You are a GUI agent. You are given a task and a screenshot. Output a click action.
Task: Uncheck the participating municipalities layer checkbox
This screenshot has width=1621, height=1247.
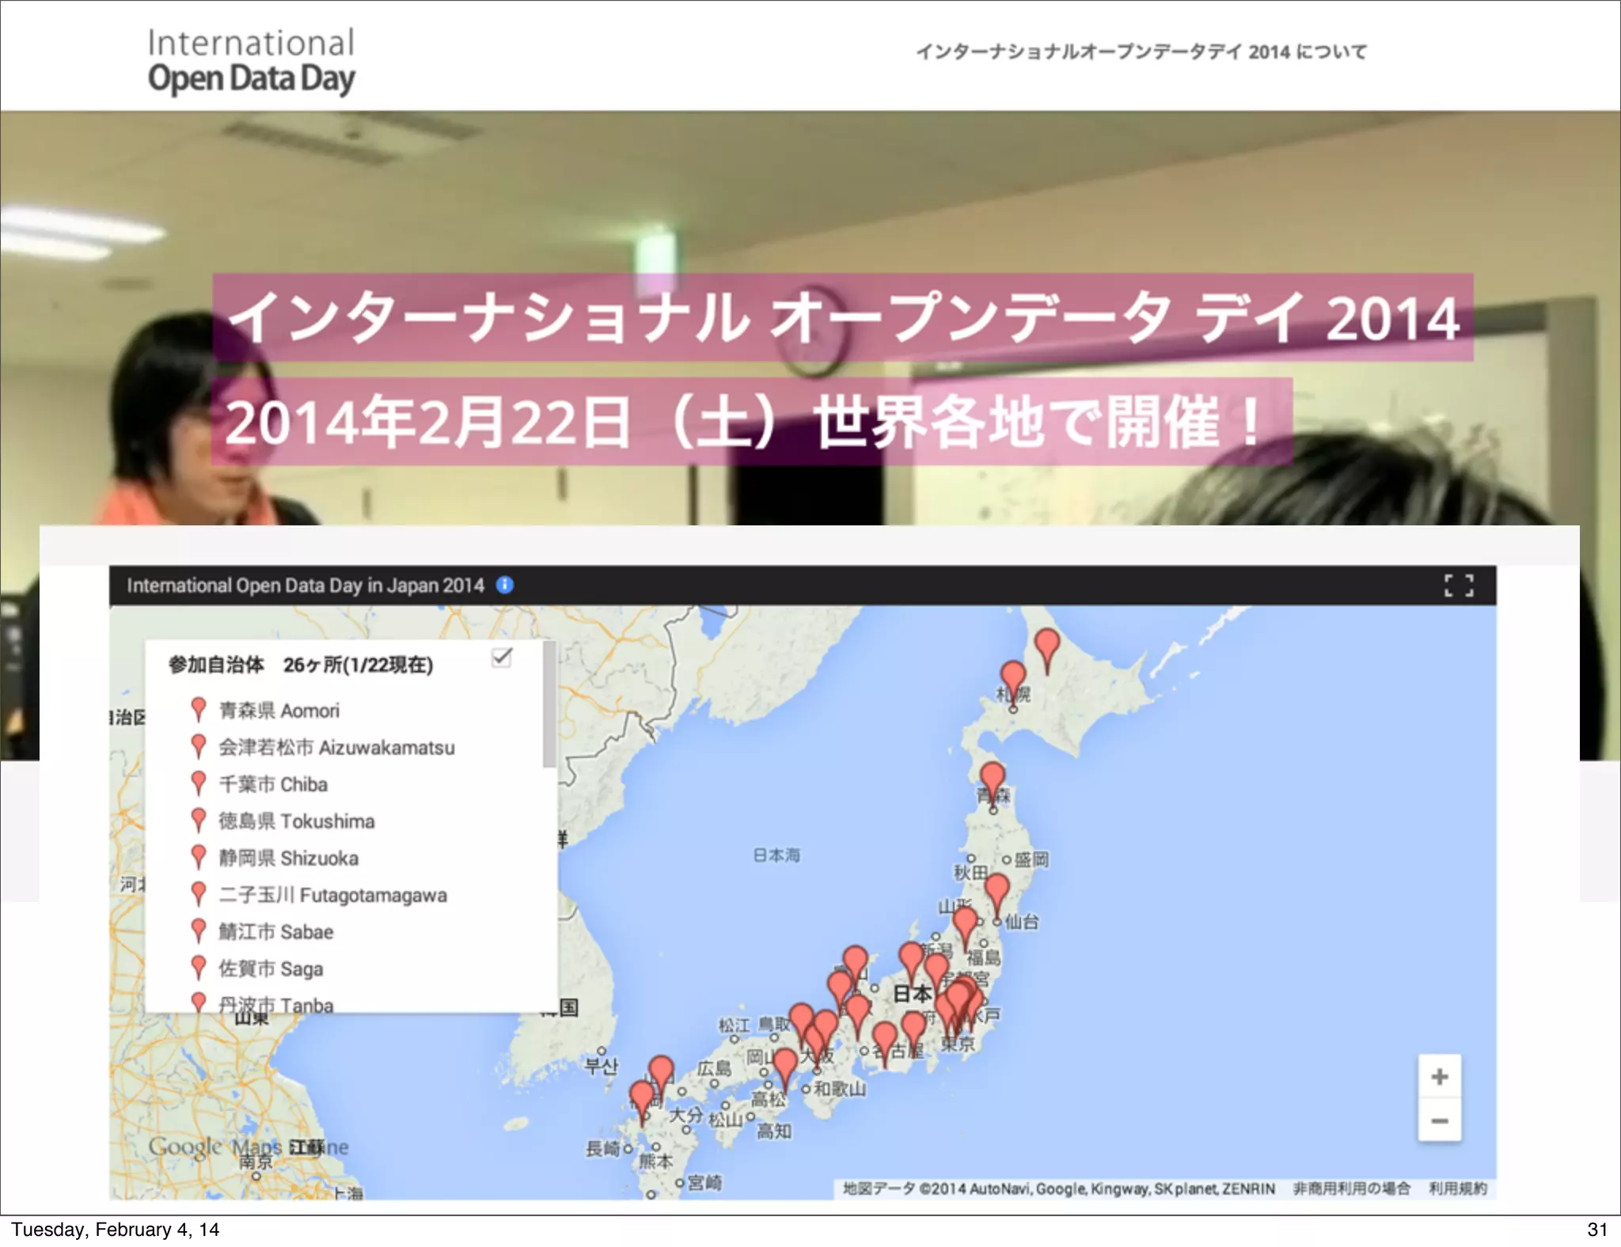click(502, 658)
